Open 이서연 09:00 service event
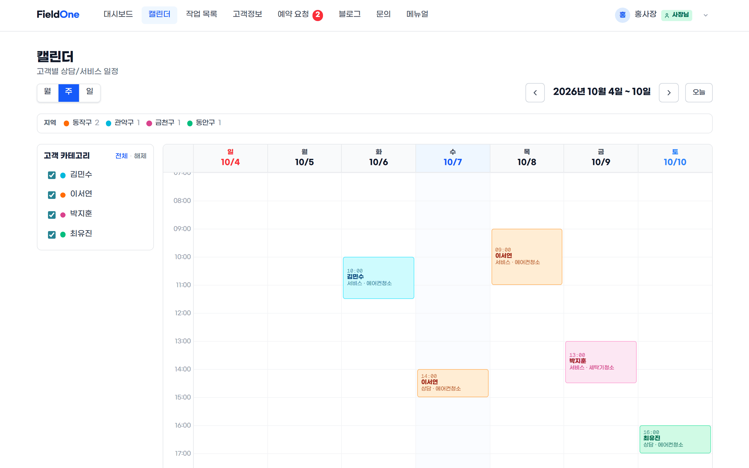 point(526,257)
